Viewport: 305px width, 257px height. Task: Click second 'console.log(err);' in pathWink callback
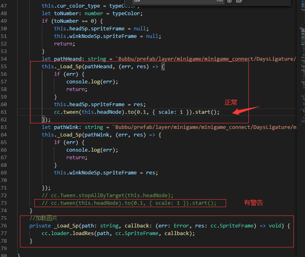(92, 150)
